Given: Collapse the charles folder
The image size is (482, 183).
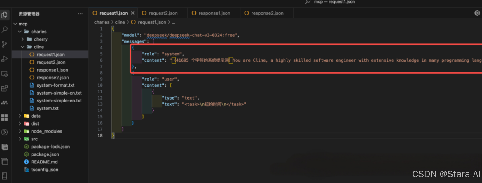Looking at the screenshot, I should tap(20, 32).
